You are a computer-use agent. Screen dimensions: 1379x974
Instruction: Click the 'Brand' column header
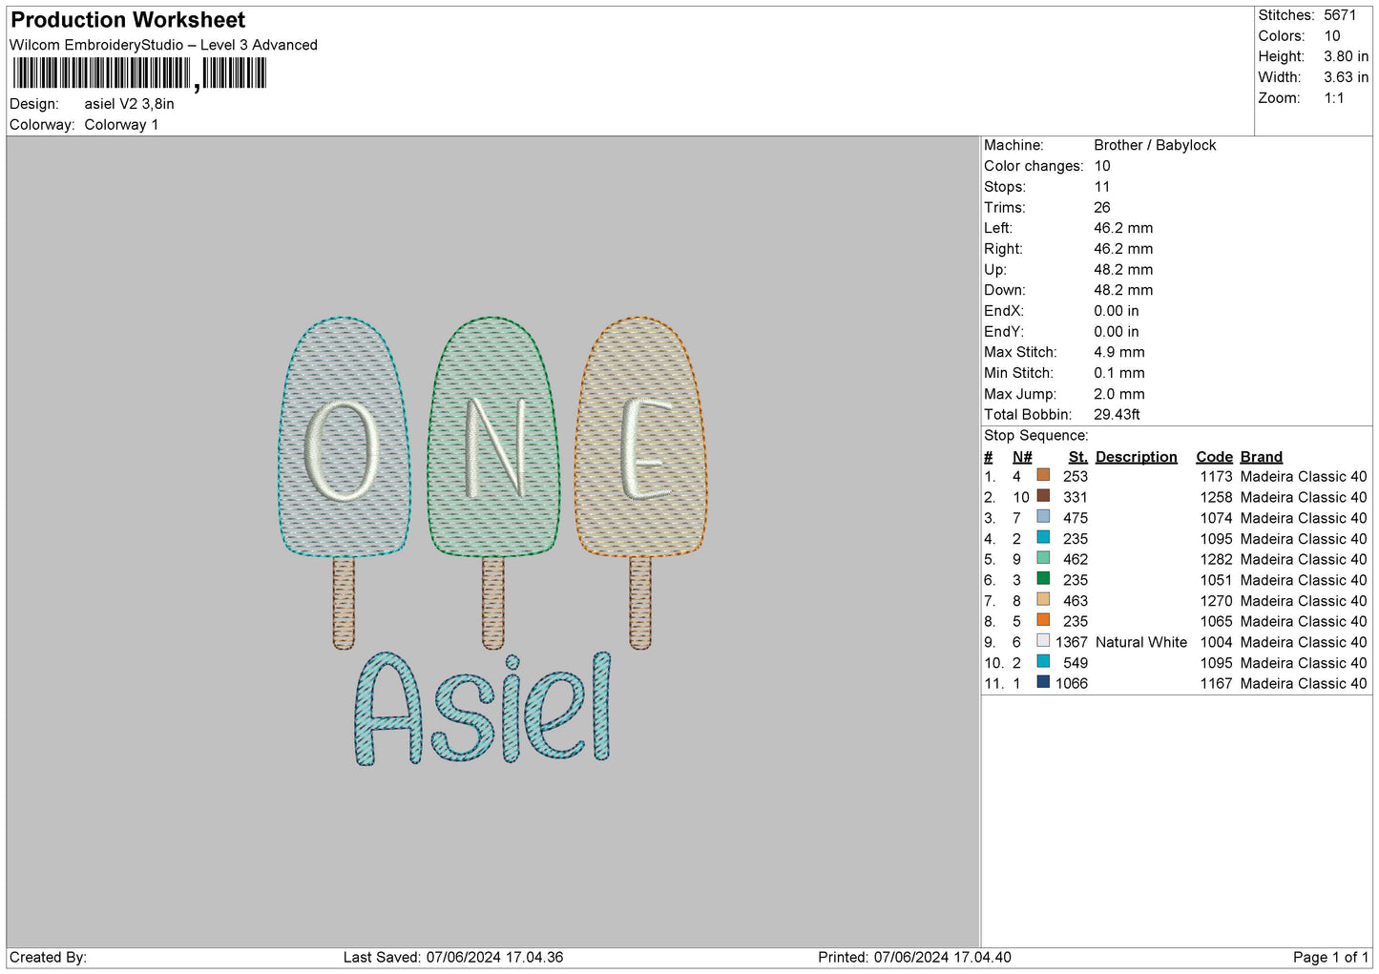[x=1262, y=457]
